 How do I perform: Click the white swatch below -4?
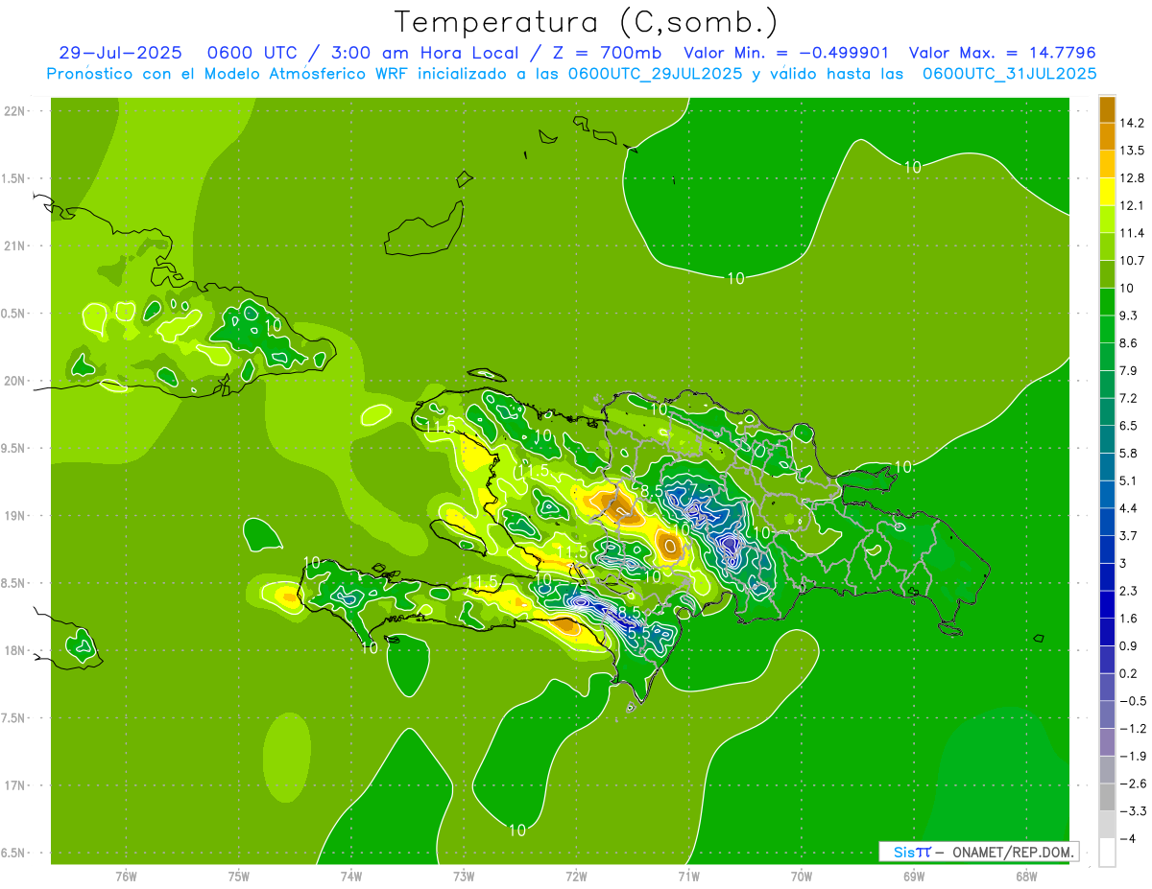[1107, 853]
